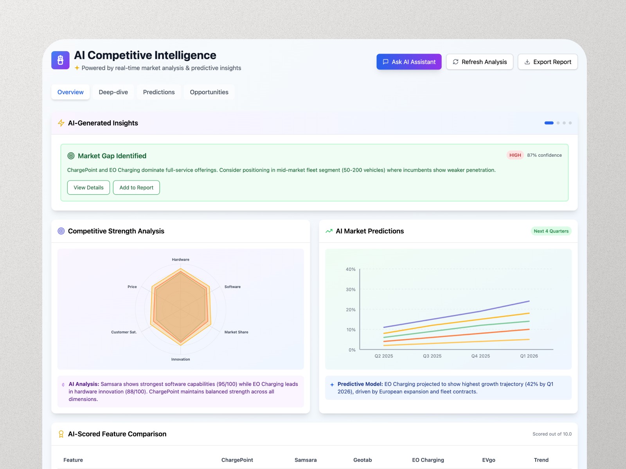This screenshot has height=469, width=626.
Task: Add the market gap insight to report
Action: click(x=136, y=188)
